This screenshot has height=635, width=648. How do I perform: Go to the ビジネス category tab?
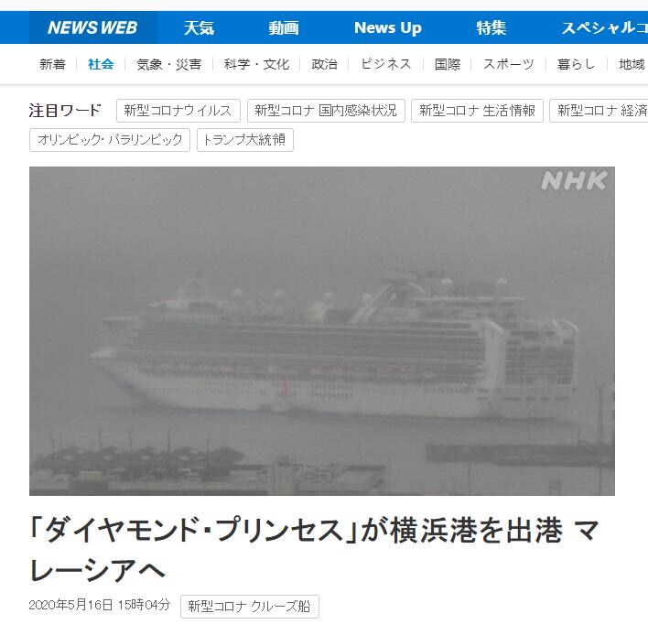point(386,64)
